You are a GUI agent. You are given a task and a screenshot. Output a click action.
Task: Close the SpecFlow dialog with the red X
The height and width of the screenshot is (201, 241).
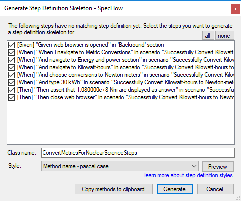pos(235,9)
